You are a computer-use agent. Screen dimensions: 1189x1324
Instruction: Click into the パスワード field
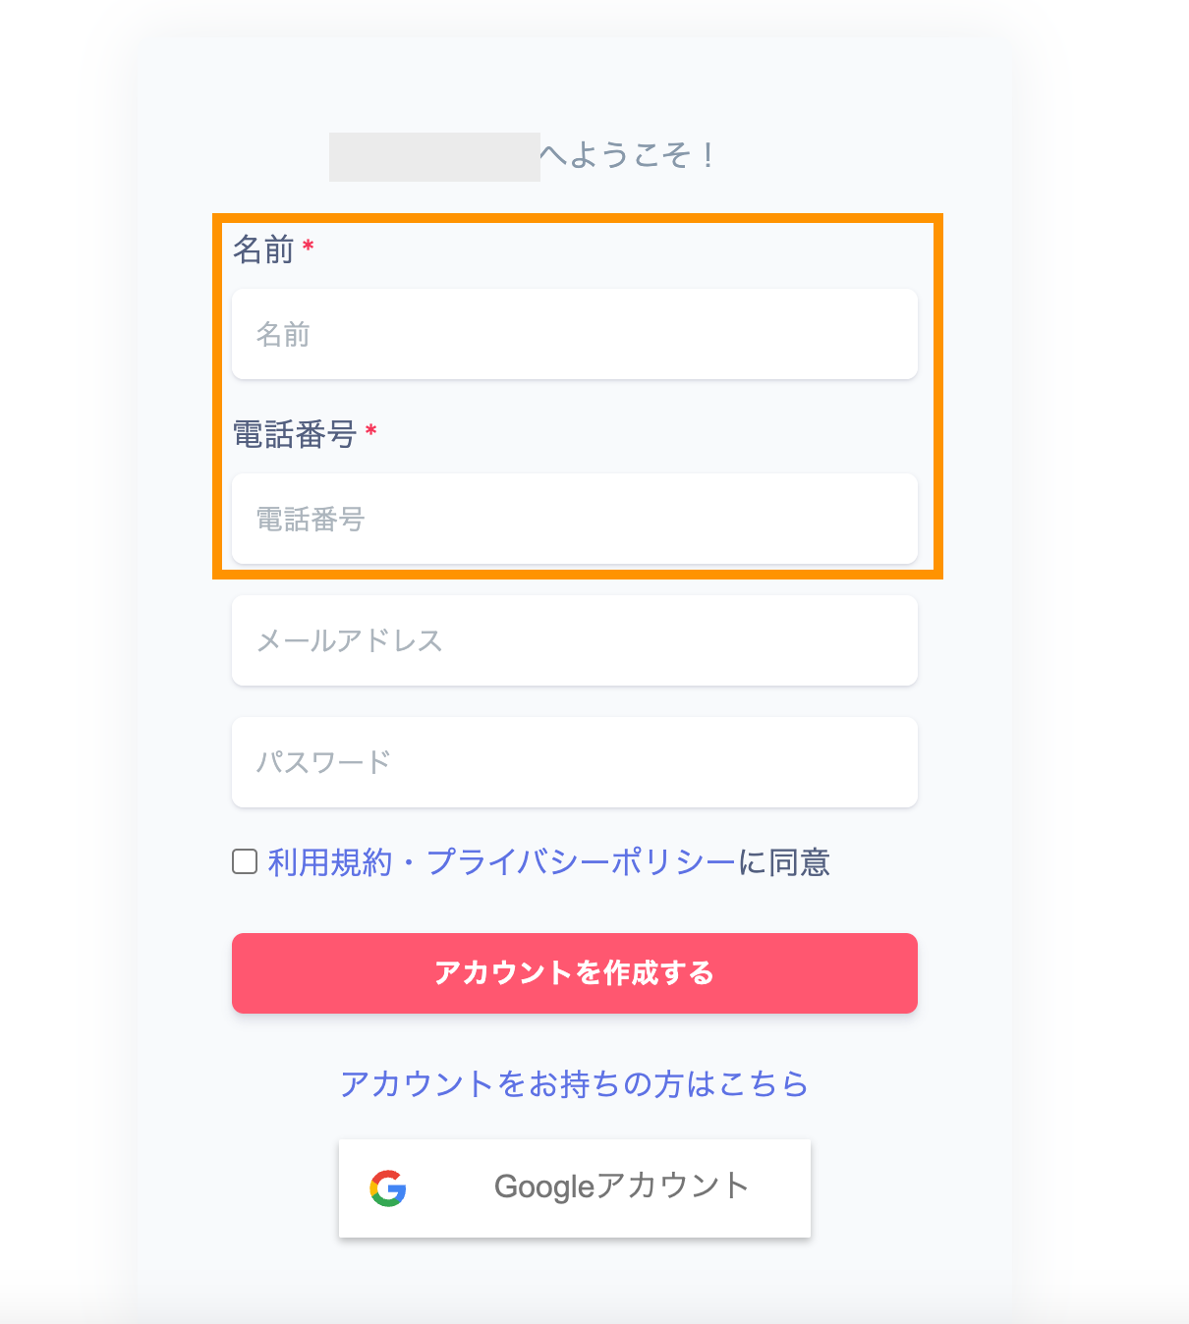pos(574,762)
